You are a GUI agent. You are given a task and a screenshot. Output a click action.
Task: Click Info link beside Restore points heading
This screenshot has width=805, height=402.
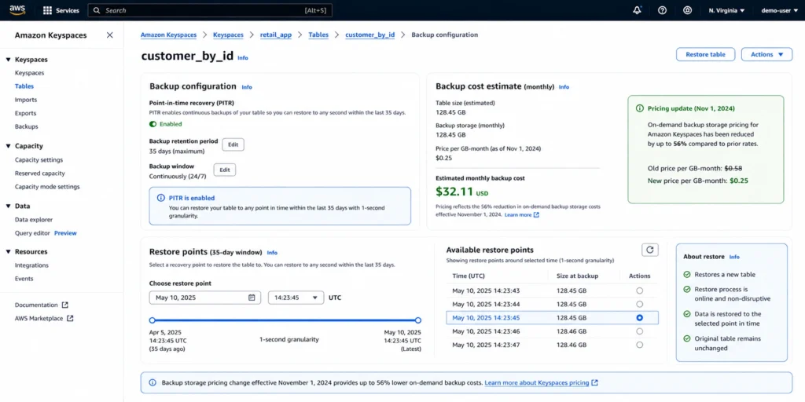(272, 253)
